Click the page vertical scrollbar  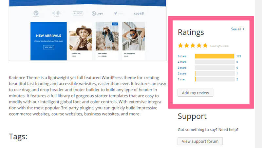259,74
